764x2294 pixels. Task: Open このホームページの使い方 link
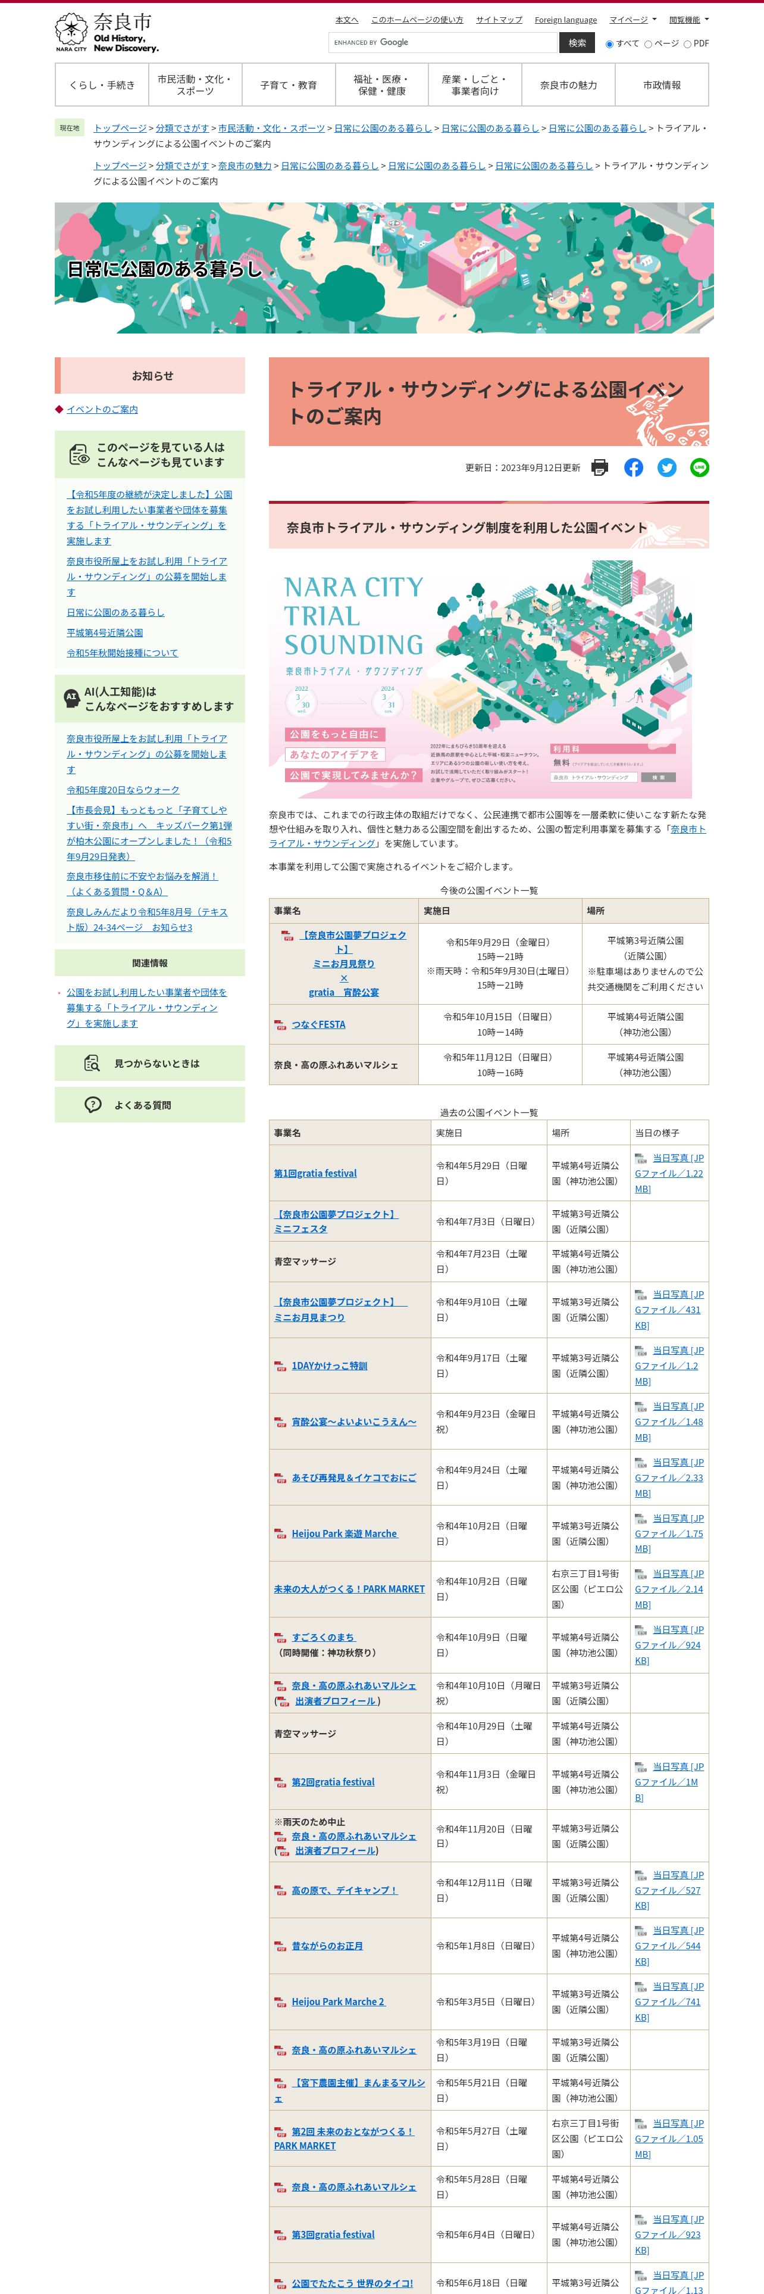[417, 20]
